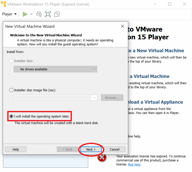The image size is (192, 172).
Task: Minimize the VMware Player window
Action: click(x=155, y=4)
